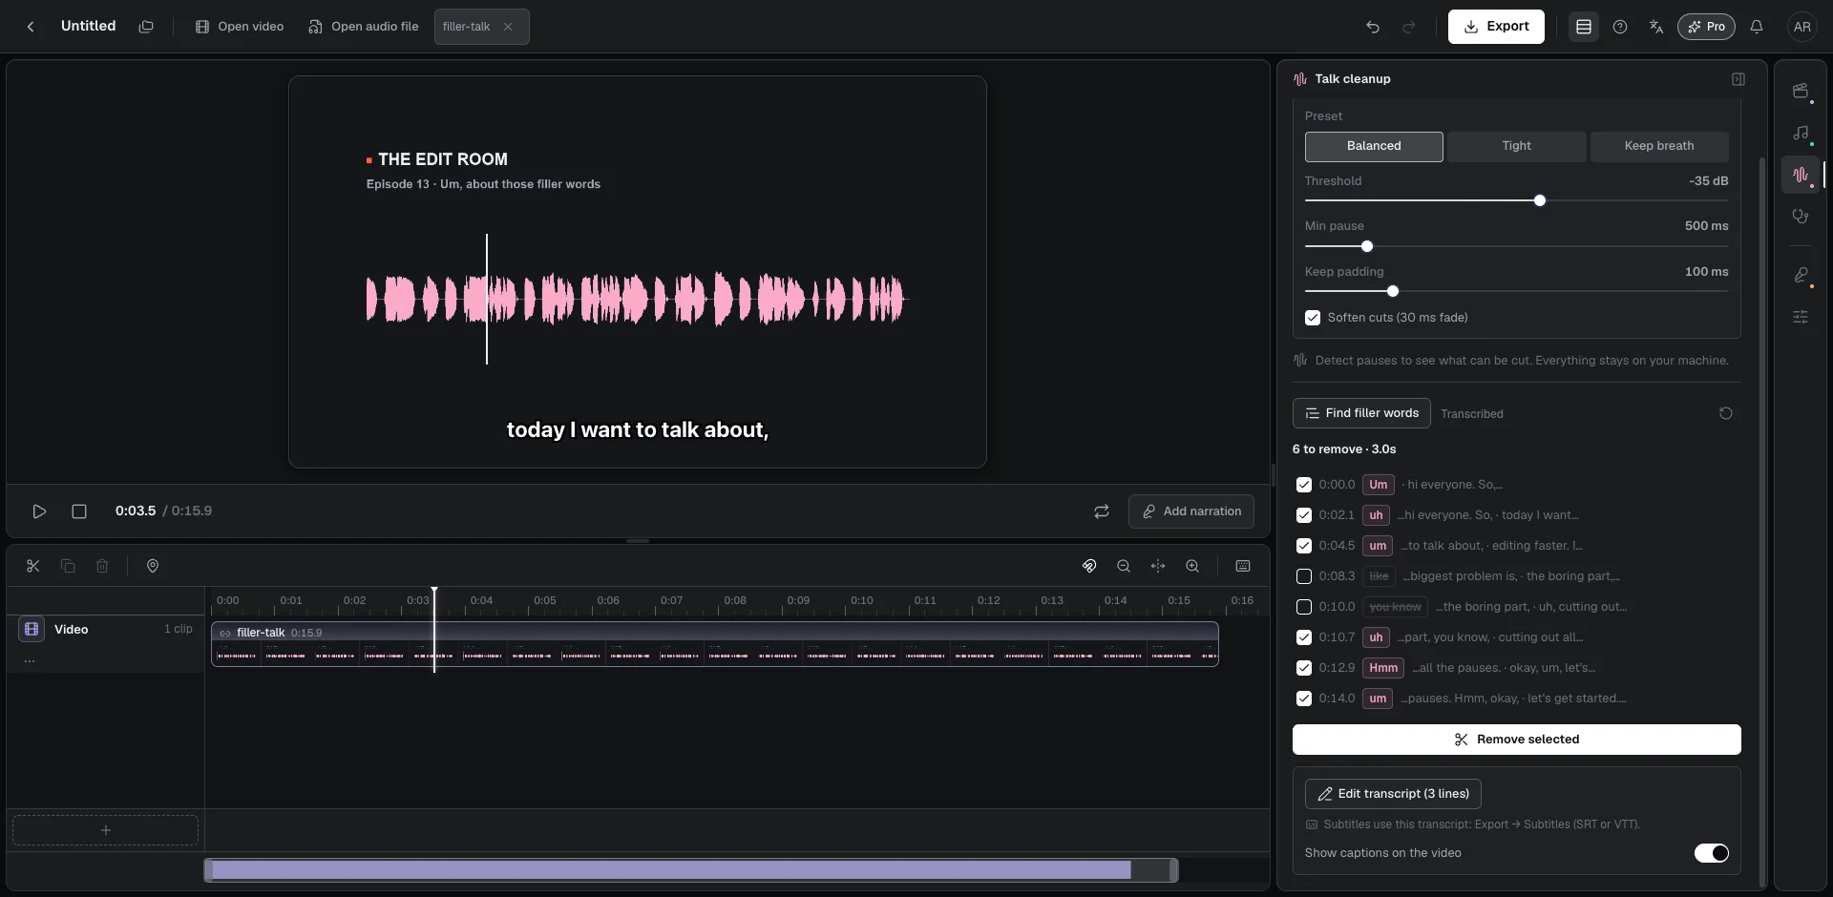The width and height of the screenshot is (1833, 897).
Task: Select the Keep breath preset
Action: pos(1659,146)
